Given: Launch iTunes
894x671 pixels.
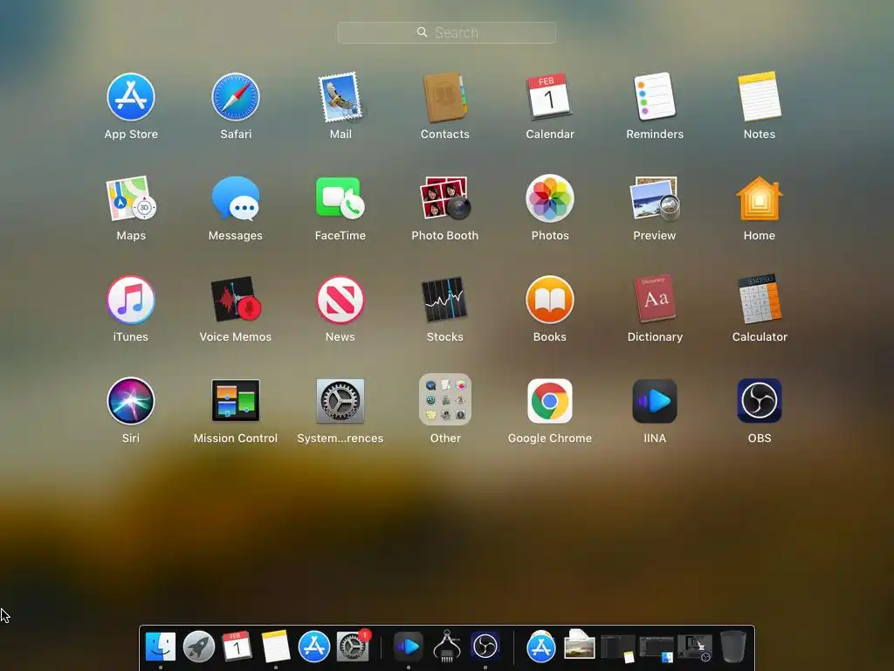Looking at the screenshot, I should point(131,300).
